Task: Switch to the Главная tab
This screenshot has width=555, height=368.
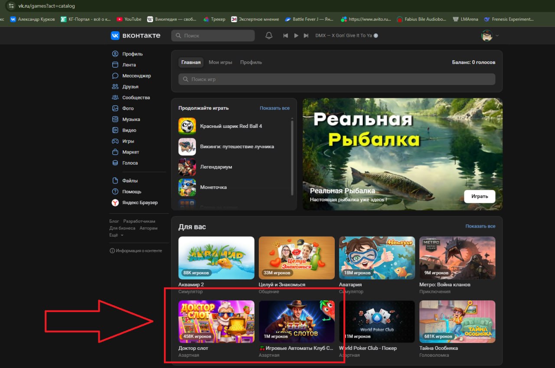Action: click(191, 62)
